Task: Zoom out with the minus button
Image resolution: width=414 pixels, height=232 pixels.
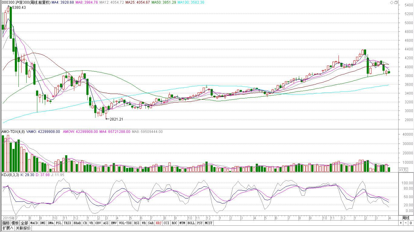Action: point(406,223)
